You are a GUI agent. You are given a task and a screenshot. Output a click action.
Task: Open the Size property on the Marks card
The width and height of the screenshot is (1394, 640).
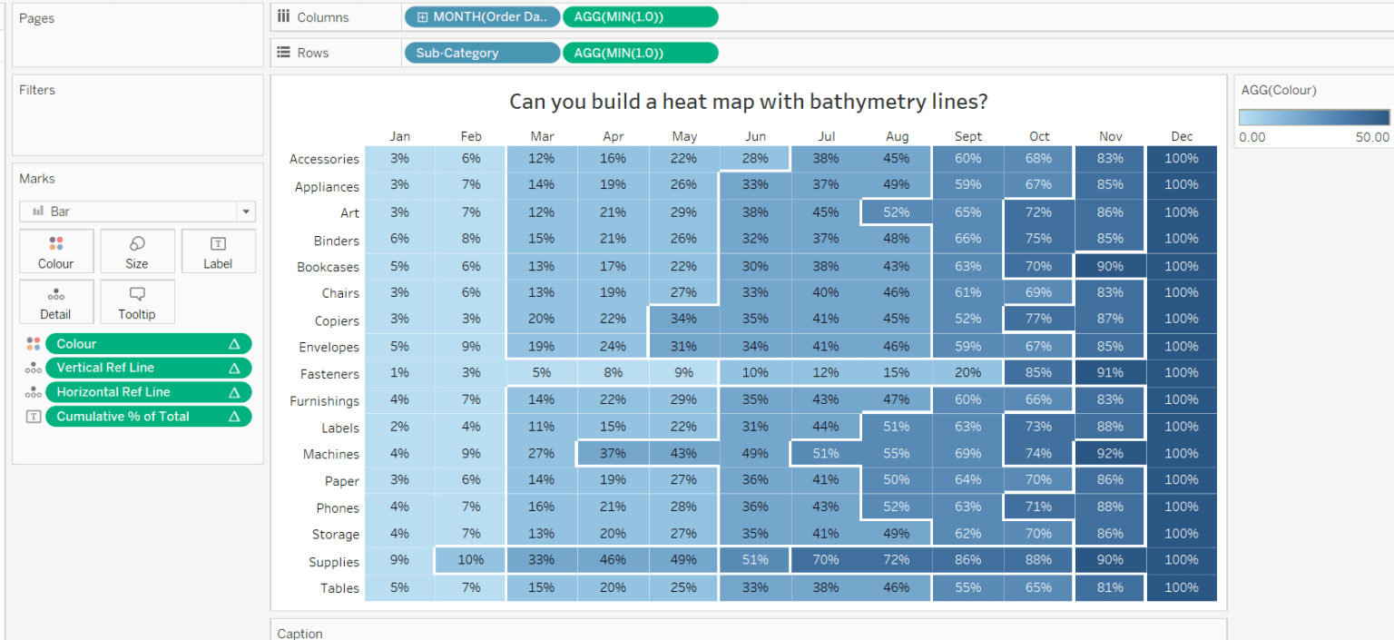coord(137,251)
